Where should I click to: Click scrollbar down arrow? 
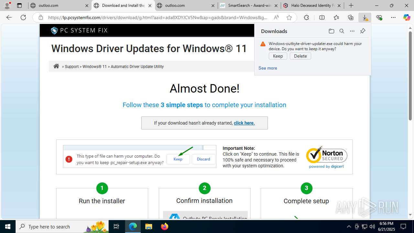click(410, 215)
